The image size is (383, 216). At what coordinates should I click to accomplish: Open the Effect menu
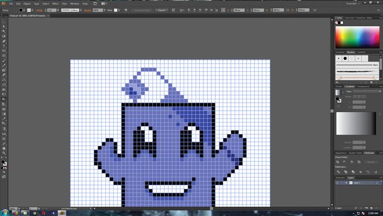pos(56,4)
